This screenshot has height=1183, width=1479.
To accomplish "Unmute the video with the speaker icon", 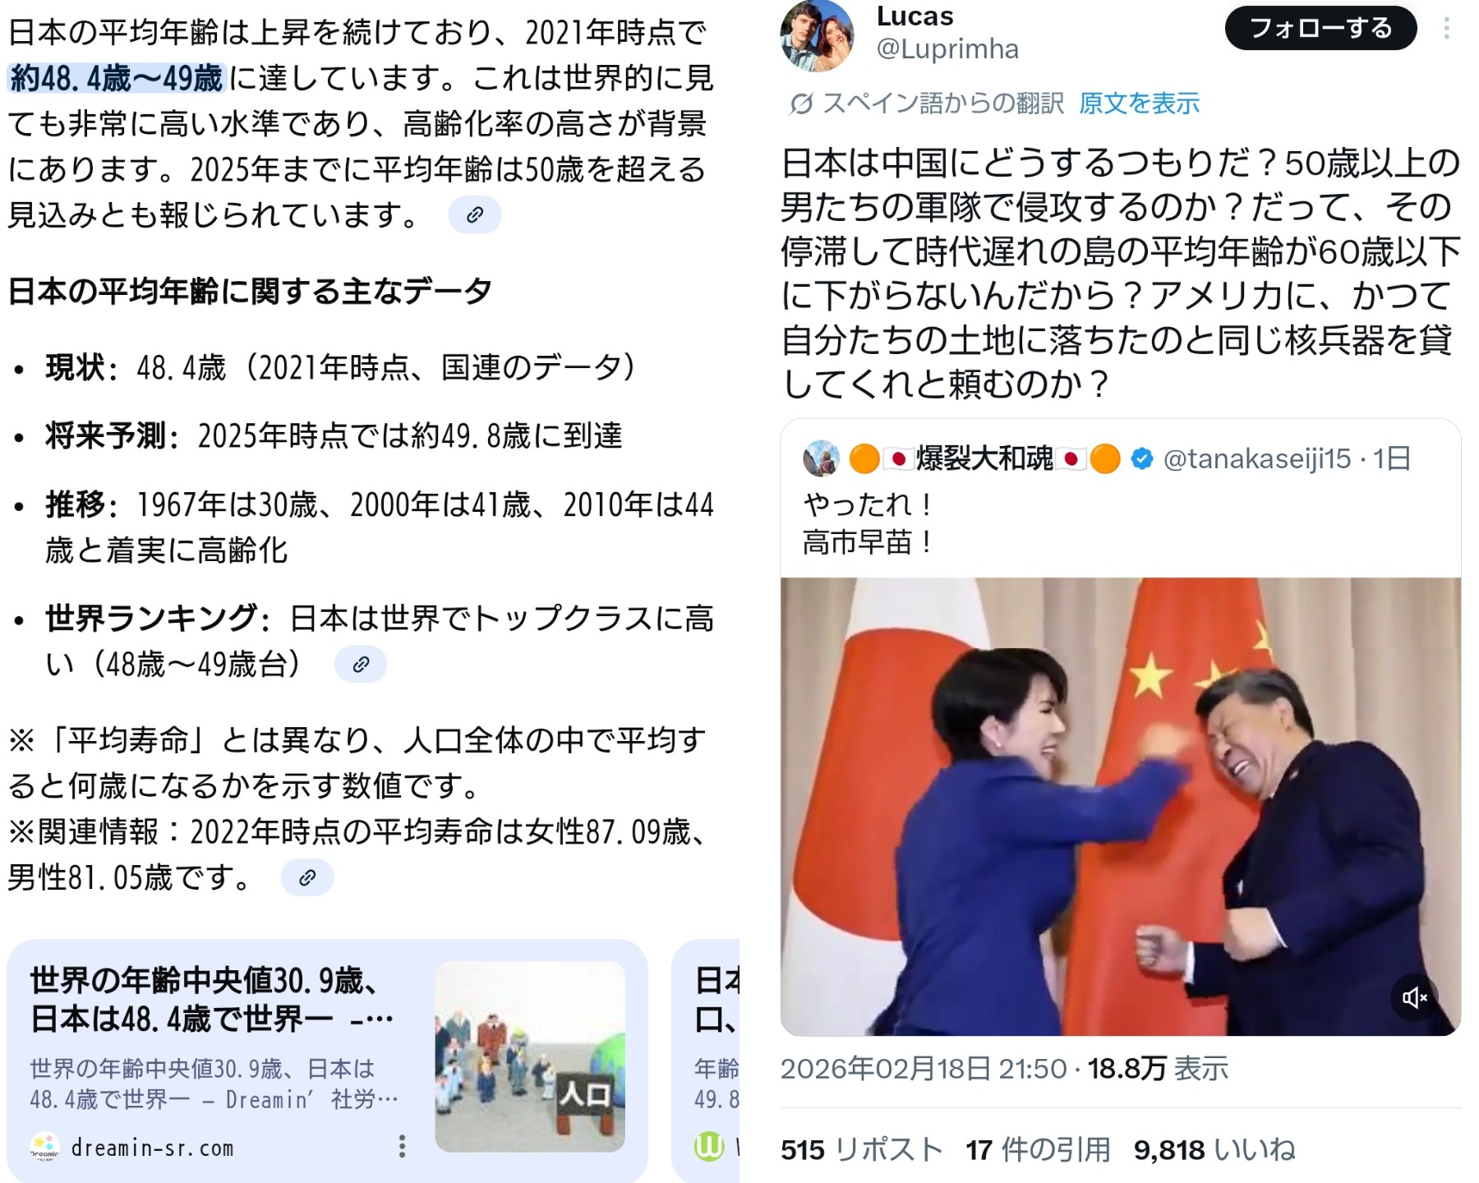I will (x=1414, y=997).
